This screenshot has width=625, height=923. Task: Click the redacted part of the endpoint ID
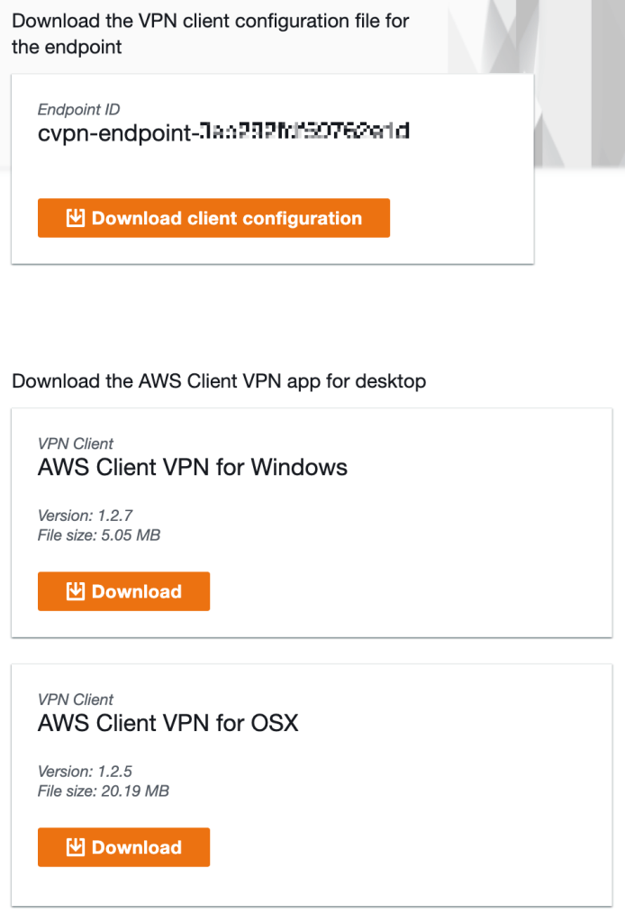[303, 132]
